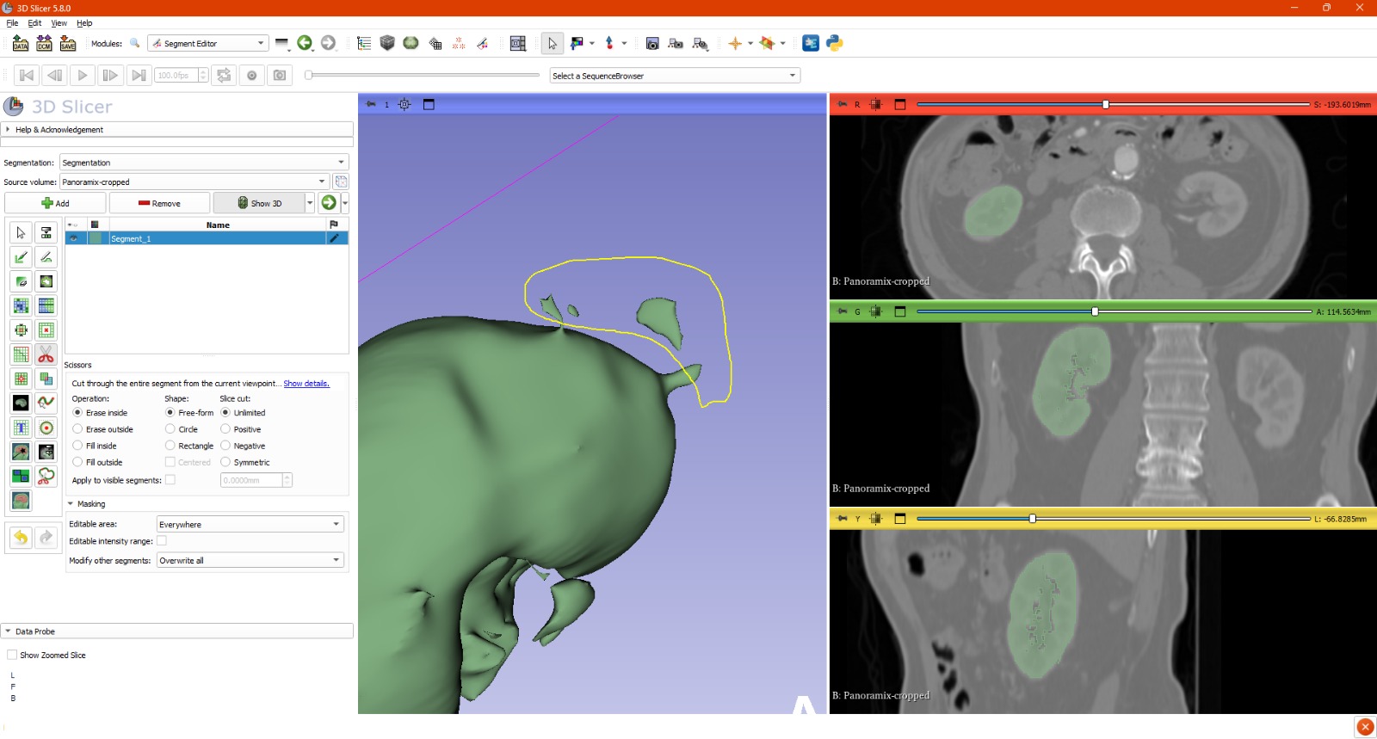Click the Remove segment button
Image resolution: width=1377 pixels, height=739 pixels.
point(159,203)
